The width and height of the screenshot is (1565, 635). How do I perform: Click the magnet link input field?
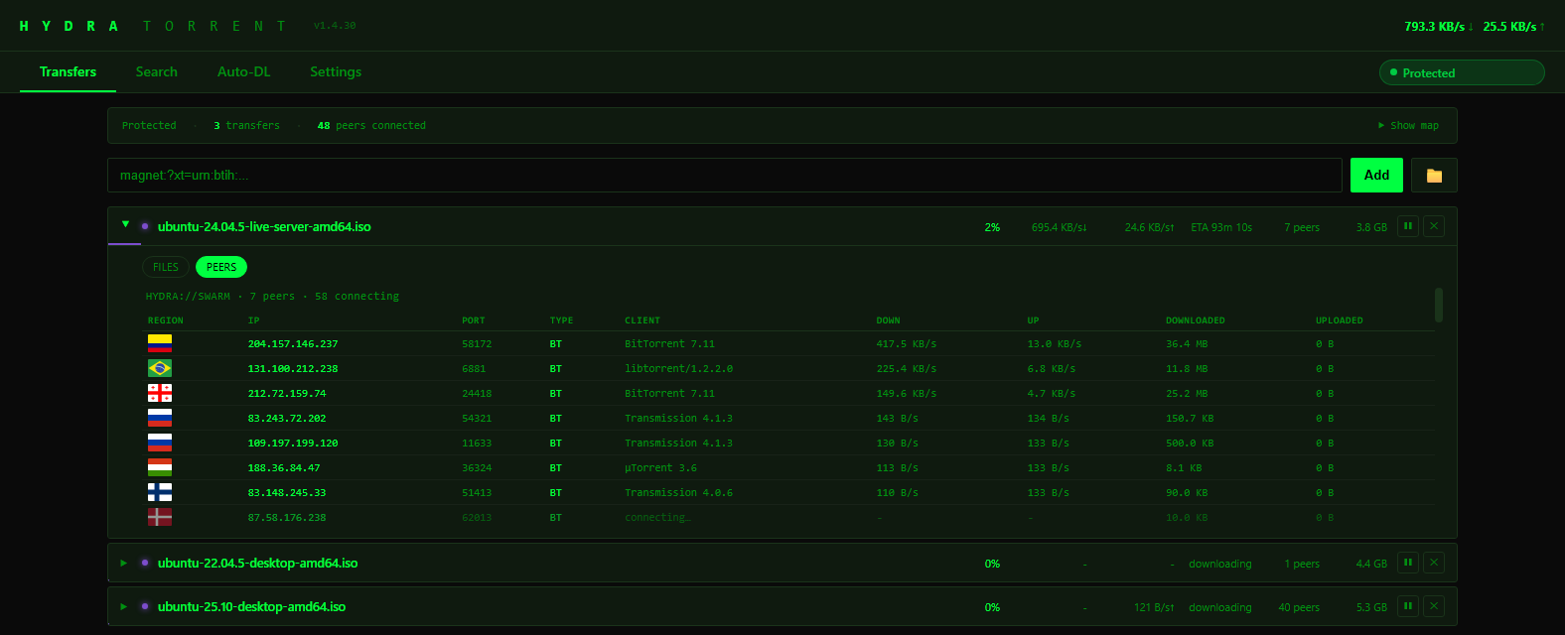(x=725, y=175)
